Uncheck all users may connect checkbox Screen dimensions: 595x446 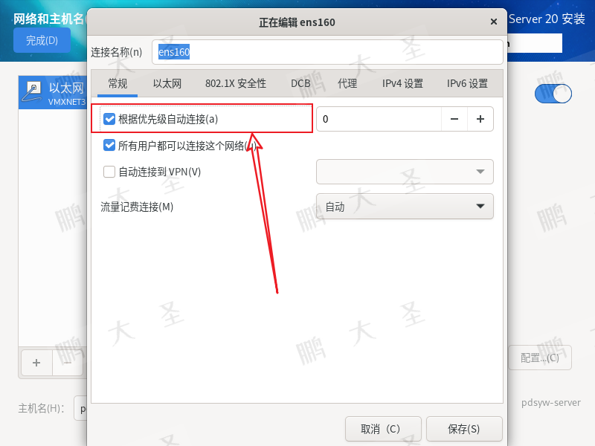click(109, 145)
